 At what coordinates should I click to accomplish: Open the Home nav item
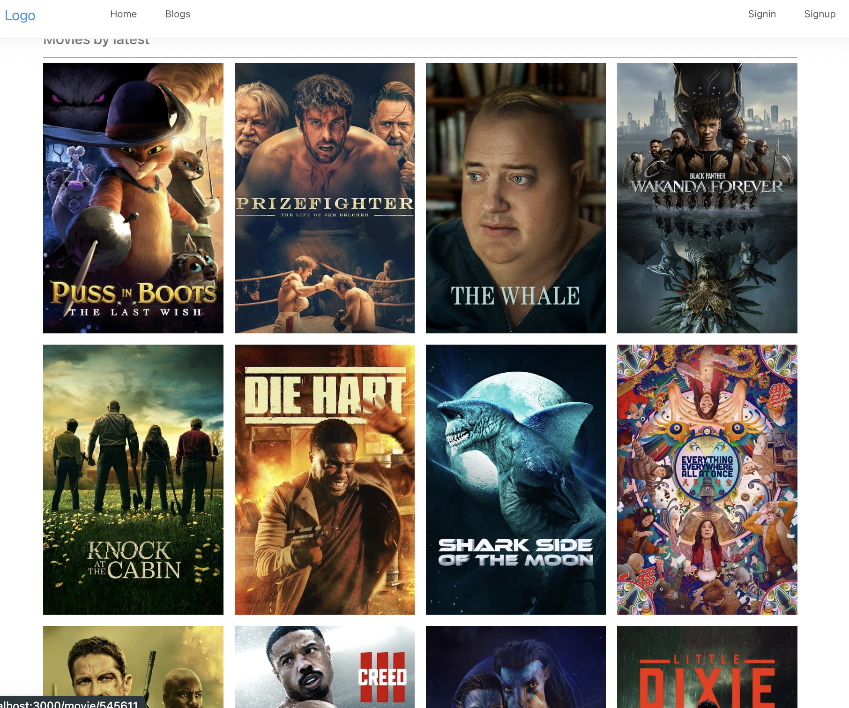[x=124, y=14]
